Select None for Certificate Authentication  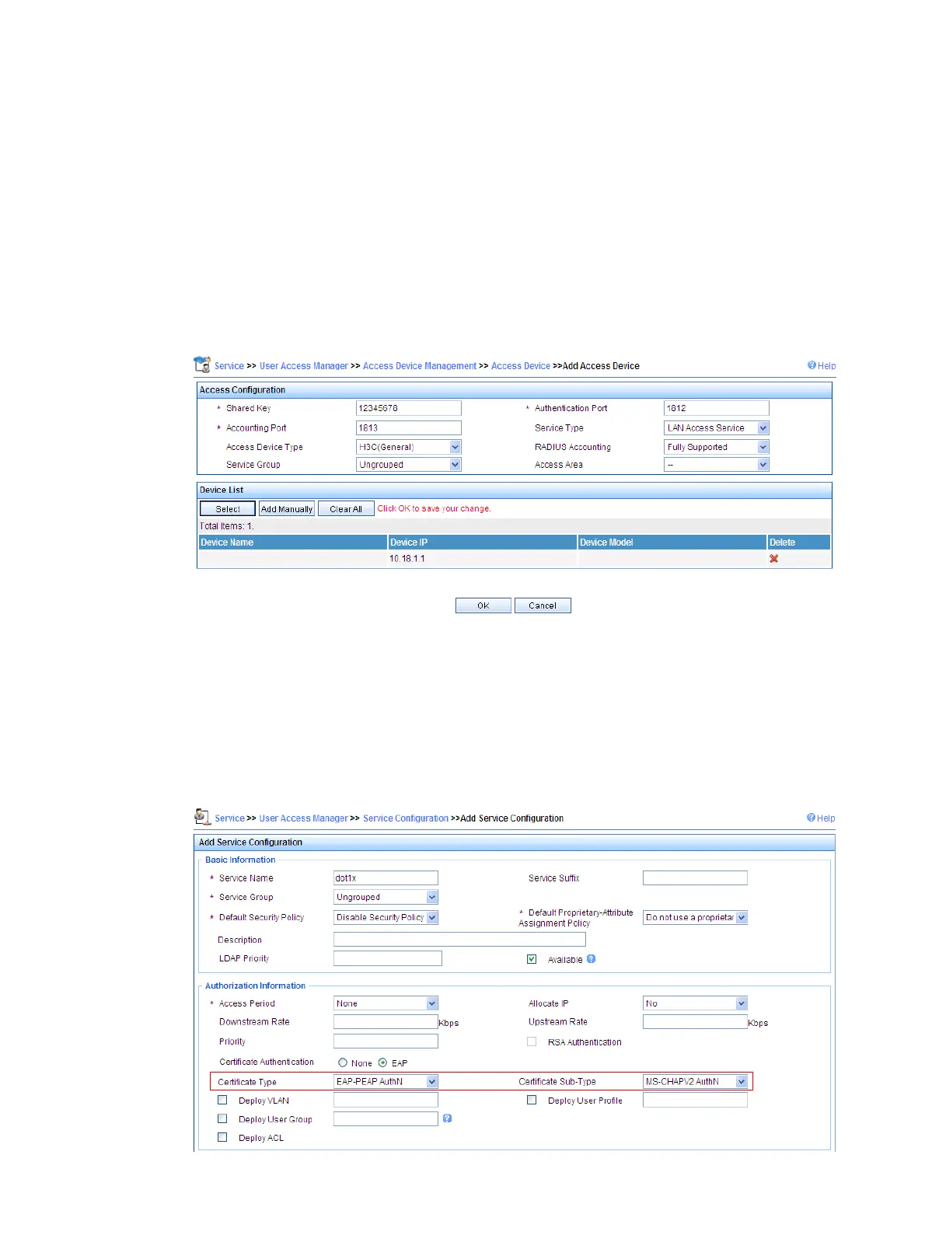click(x=343, y=1062)
